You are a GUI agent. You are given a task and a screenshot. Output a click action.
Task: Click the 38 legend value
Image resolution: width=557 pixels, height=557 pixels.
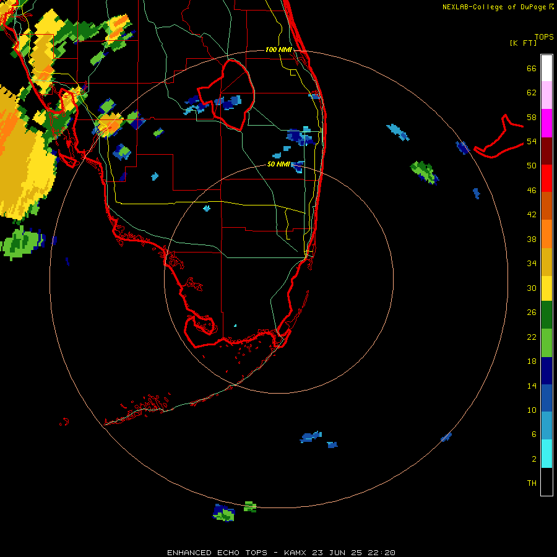point(532,239)
